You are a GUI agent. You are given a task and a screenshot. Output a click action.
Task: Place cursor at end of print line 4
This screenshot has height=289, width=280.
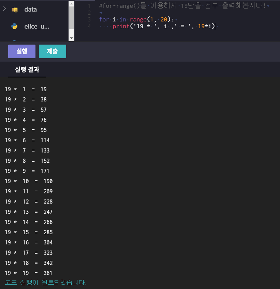pyautogui.click(x=215, y=26)
